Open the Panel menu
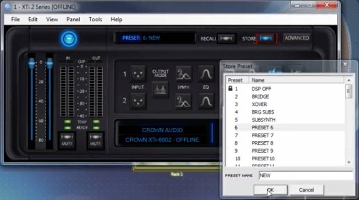Viewport: 359px width, 200px height. tap(73, 19)
